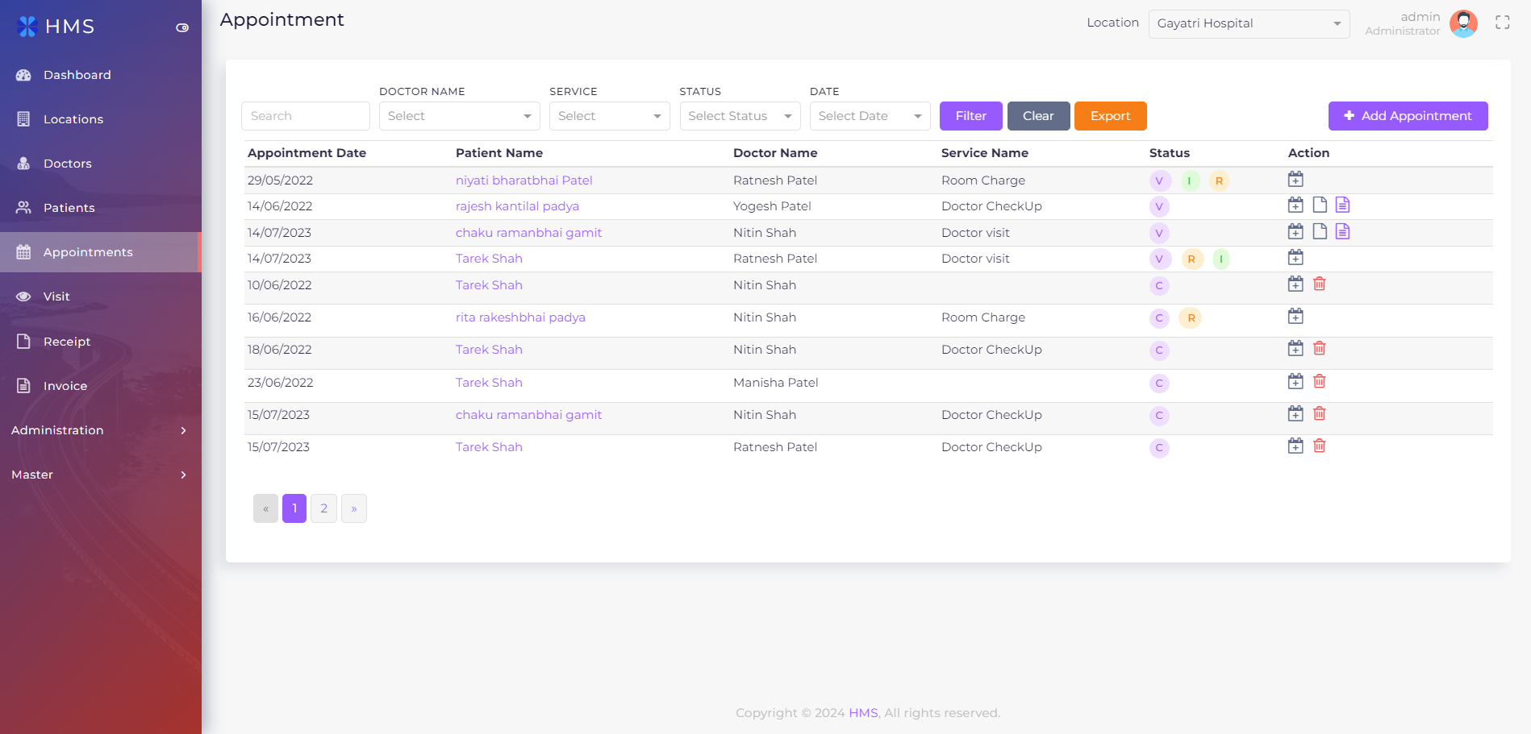Open the Receipt page via its sidebar icon
Image resolution: width=1531 pixels, height=734 pixels.
pyautogui.click(x=24, y=341)
